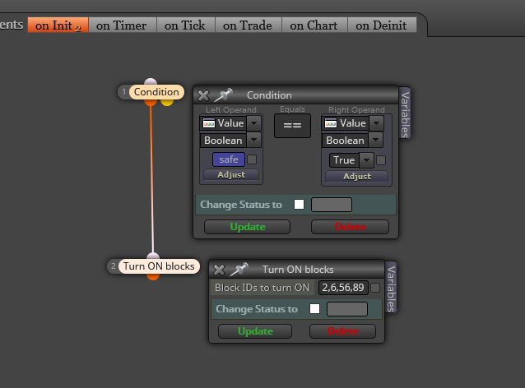Viewport: 525px width, 388px height.
Task: Expand the True value dropdown
Action: [367, 160]
